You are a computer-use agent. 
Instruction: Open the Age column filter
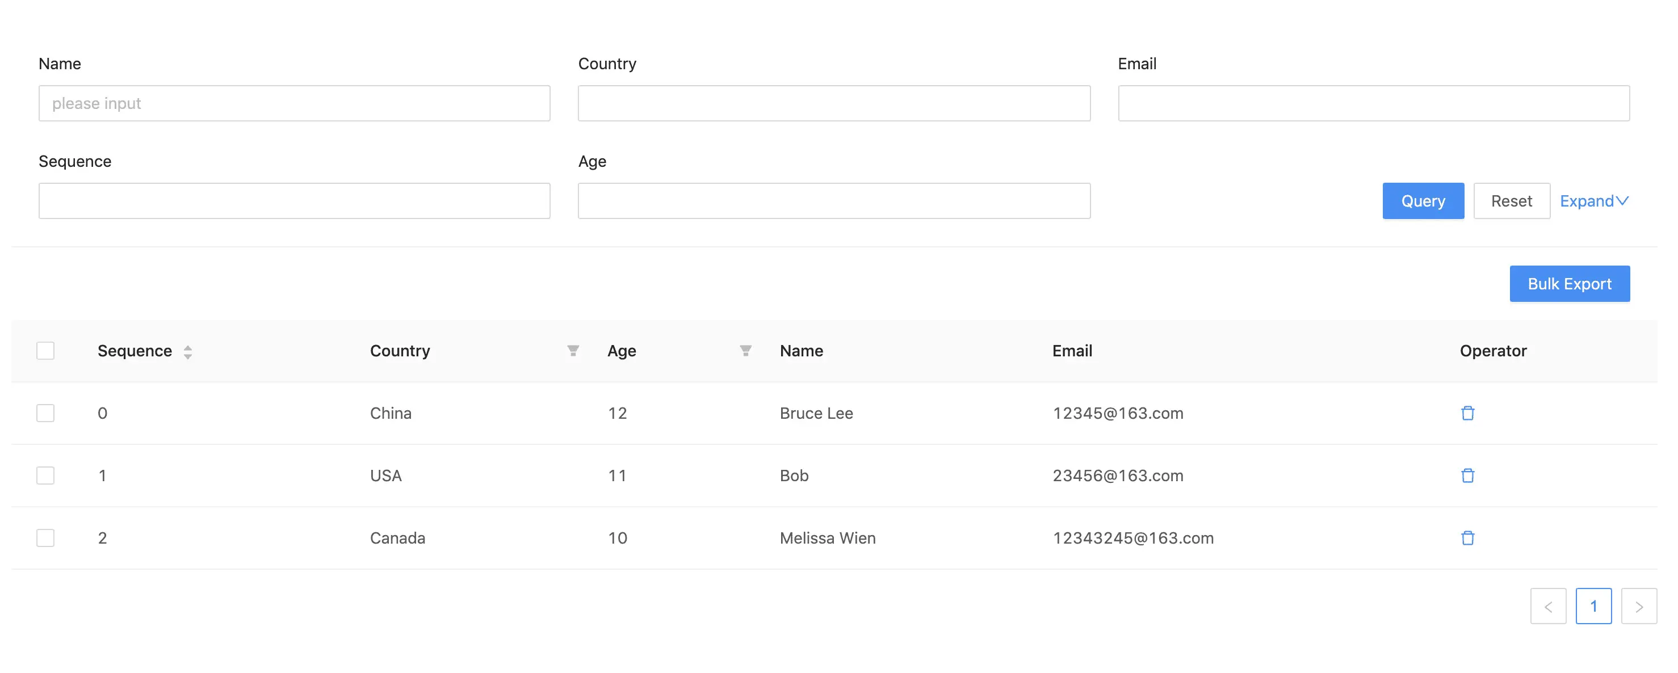coord(745,351)
